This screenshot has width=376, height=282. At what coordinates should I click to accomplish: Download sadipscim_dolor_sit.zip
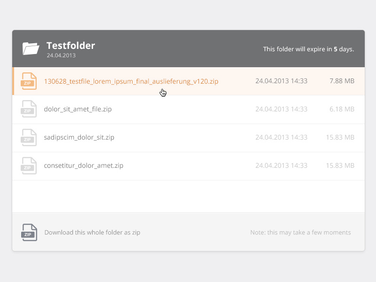pos(79,137)
